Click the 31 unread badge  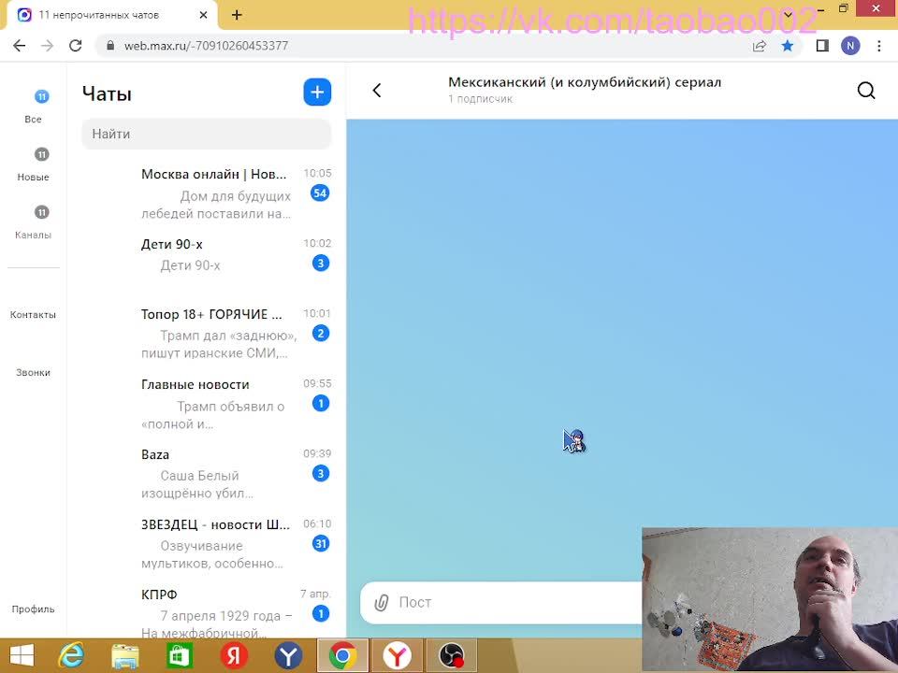click(x=321, y=544)
